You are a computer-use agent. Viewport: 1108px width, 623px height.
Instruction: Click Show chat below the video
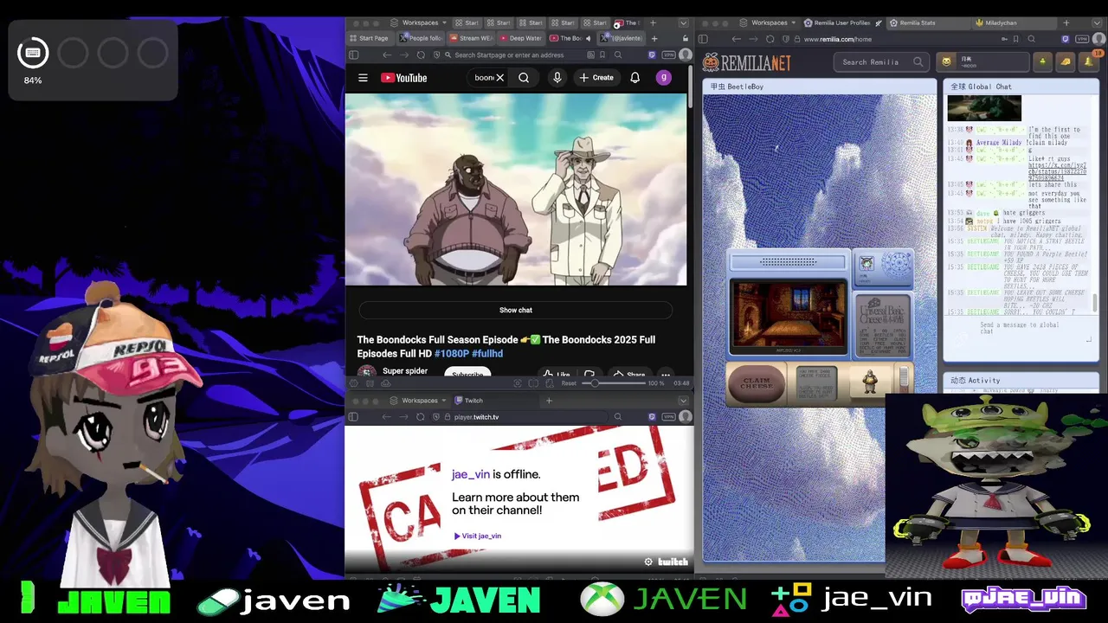[x=516, y=310]
